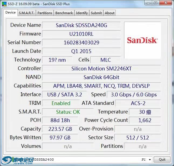Select the Identify tab
The height and width of the screenshot is (166, 174).
[x=82, y=13]
